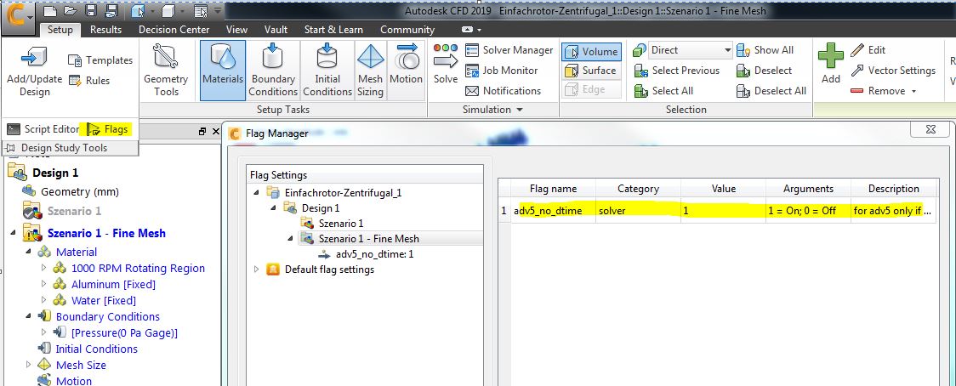Open Templates in the Setup ribbon
The image size is (956, 386).
coord(100,60)
